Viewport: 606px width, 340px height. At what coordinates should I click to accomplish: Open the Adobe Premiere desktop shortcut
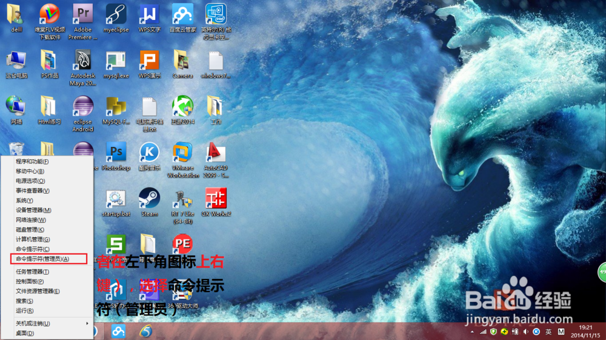coord(82,21)
